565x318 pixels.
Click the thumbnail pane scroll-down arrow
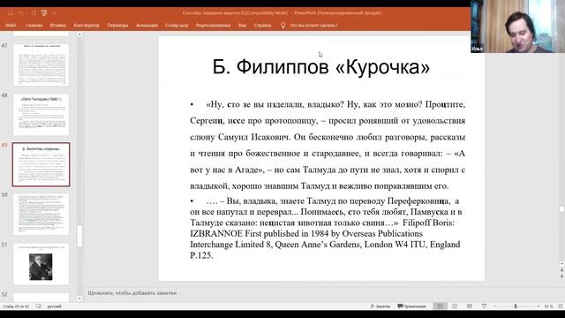[79, 299]
